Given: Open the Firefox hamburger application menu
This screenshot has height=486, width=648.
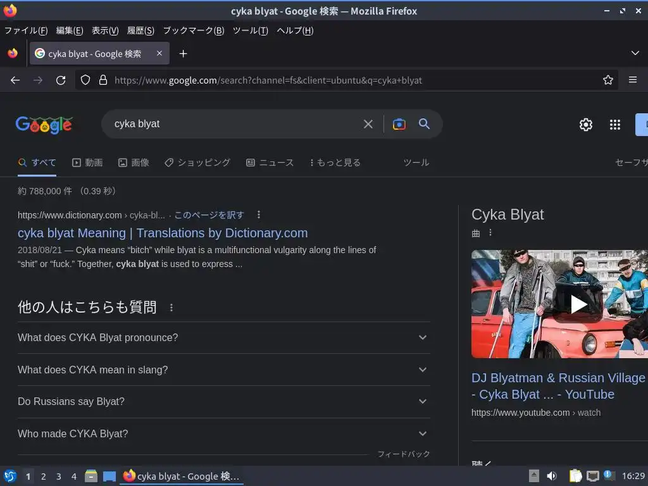Looking at the screenshot, I should [x=632, y=80].
